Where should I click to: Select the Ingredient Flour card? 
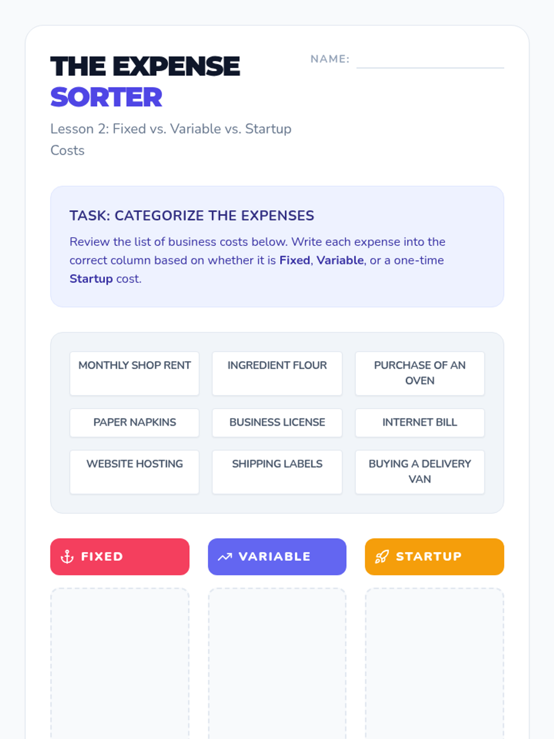coord(277,373)
